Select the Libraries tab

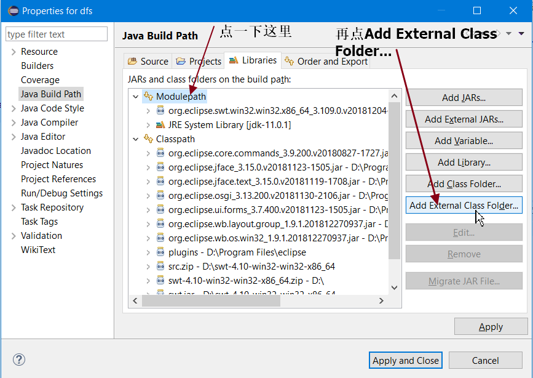pyautogui.click(x=253, y=60)
